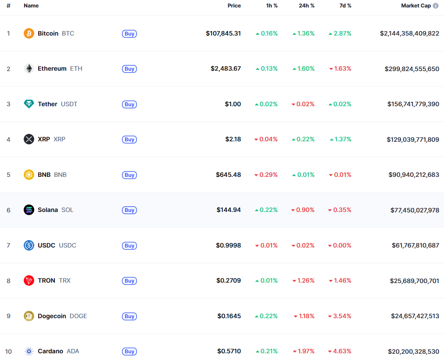Screen dimensions: 444x359
Task: Click the Tether logo icon
Action: pos(29,104)
